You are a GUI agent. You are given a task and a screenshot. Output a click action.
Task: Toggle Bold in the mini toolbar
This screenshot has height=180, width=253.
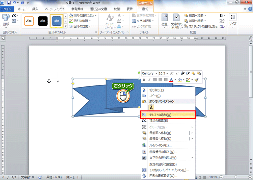coord(144,80)
